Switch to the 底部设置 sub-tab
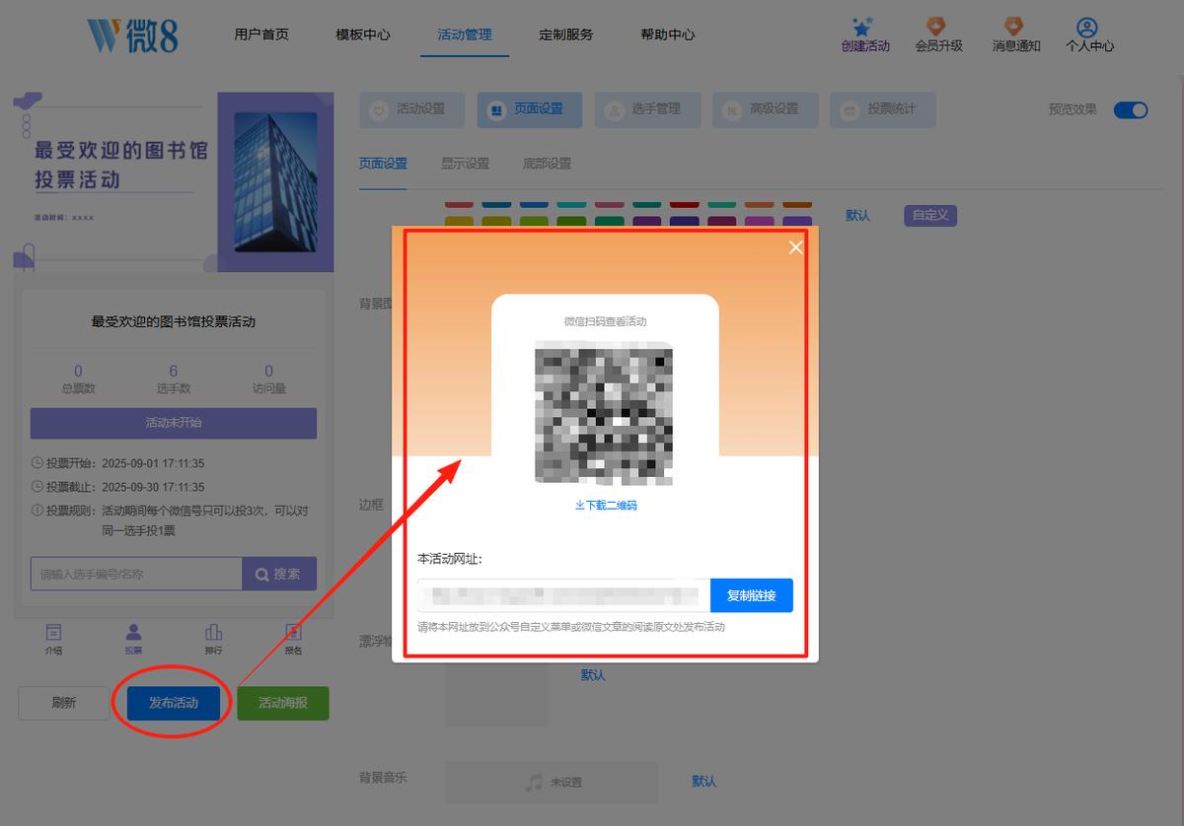Viewport: 1184px width, 826px height. 547,164
